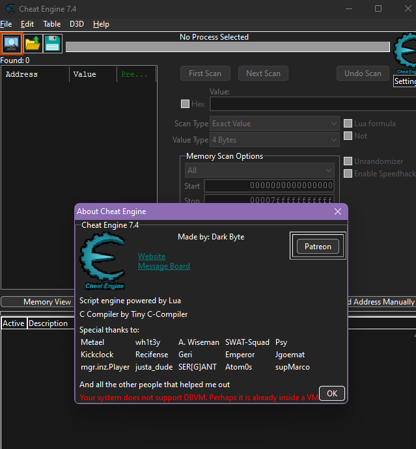Expand the memory region All dropdown
416x449 pixels.
click(x=260, y=170)
